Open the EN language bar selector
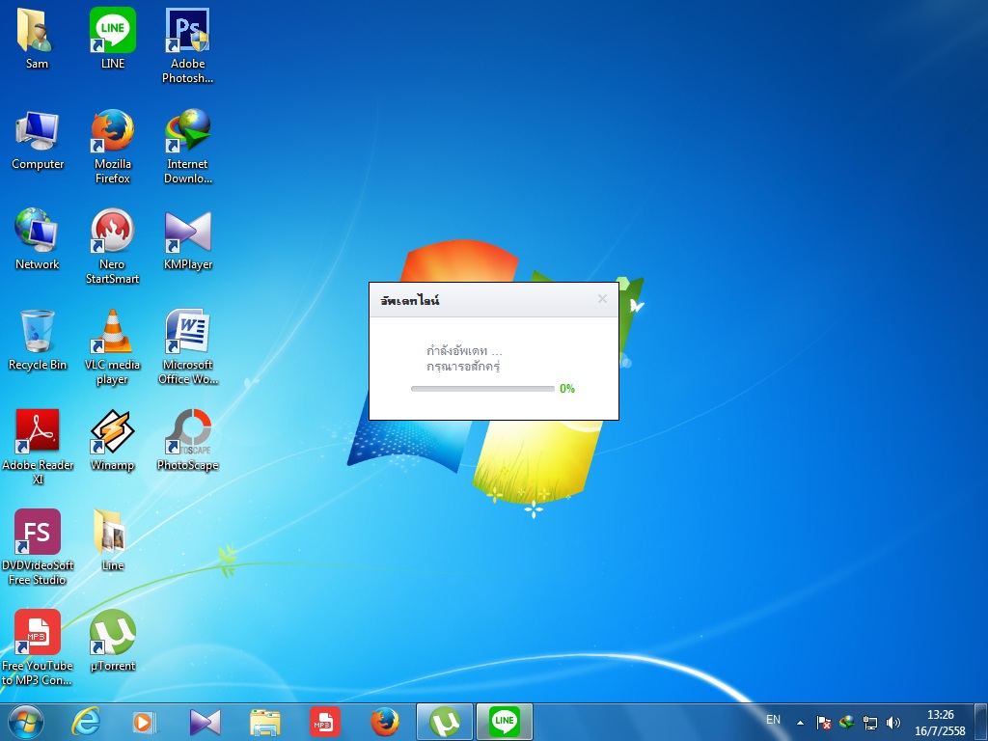Image resolution: width=988 pixels, height=741 pixels. [x=773, y=720]
